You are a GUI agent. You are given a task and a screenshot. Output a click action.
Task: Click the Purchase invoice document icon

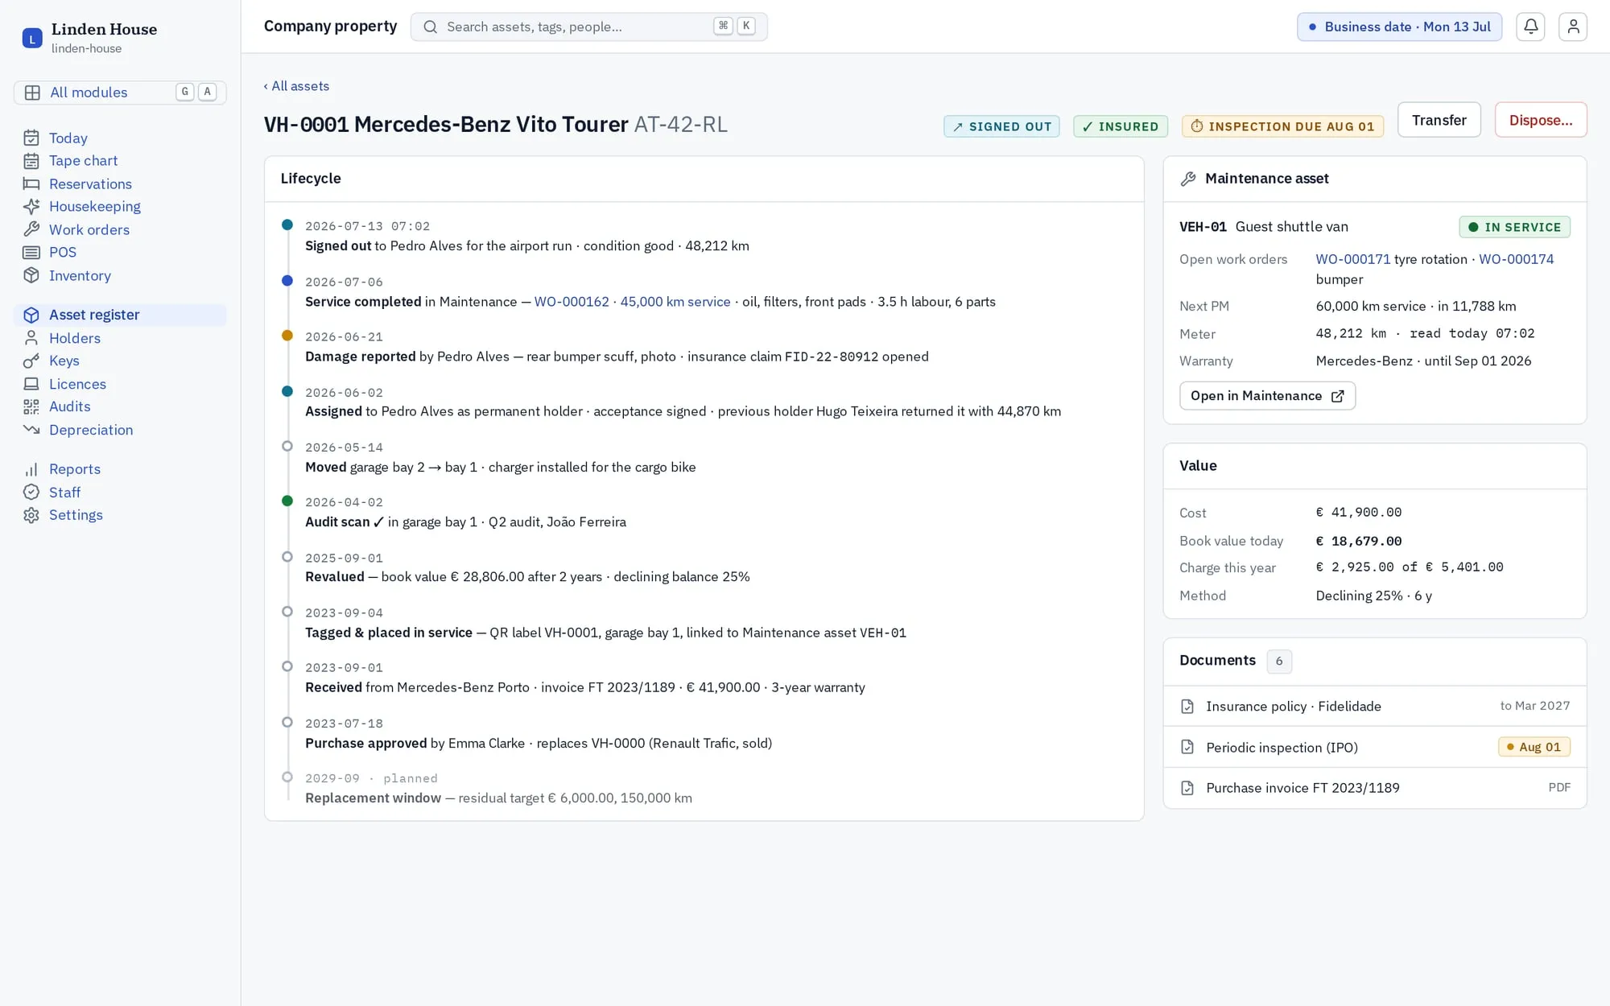pos(1187,788)
